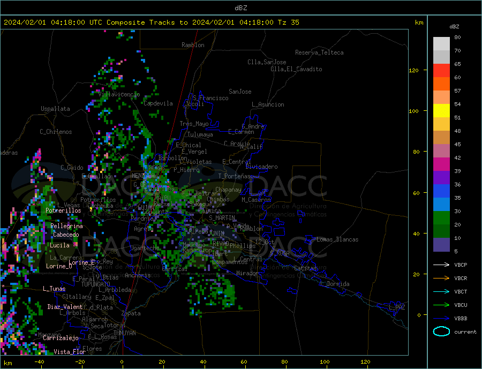Click the Carrizalejo place label
This screenshot has height=369, width=482.
[61, 338]
